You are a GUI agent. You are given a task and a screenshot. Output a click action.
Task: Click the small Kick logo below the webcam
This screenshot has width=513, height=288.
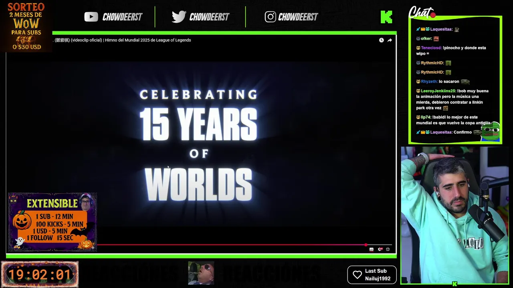(454, 284)
